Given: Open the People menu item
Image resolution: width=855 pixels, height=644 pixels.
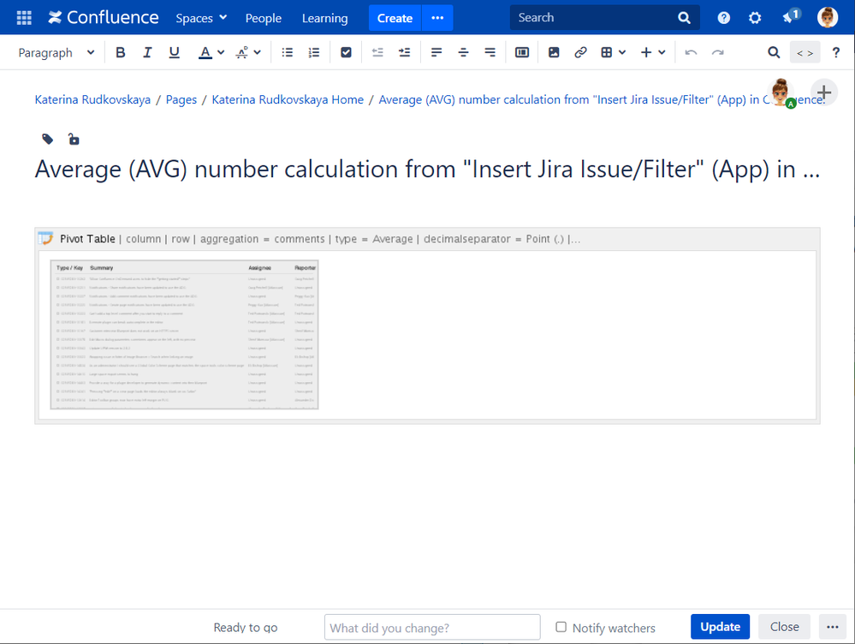Looking at the screenshot, I should click(x=264, y=18).
